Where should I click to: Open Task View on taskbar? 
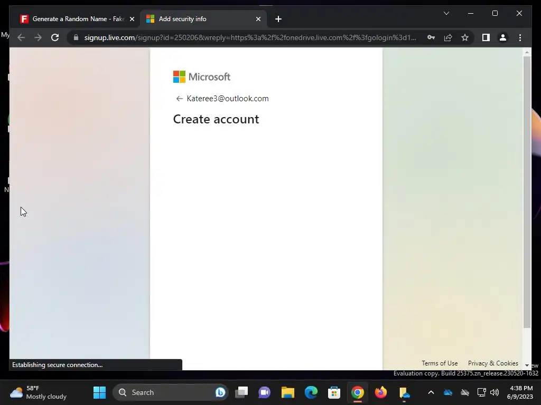click(x=241, y=392)
